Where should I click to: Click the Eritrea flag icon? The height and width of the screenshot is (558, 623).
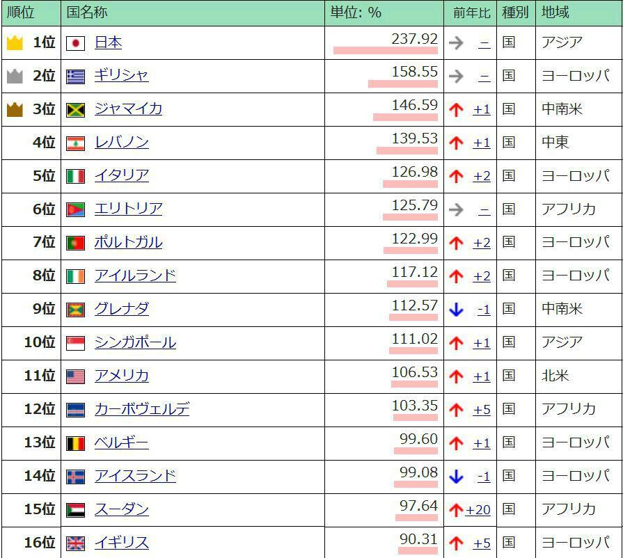click(x=75, y=210)
